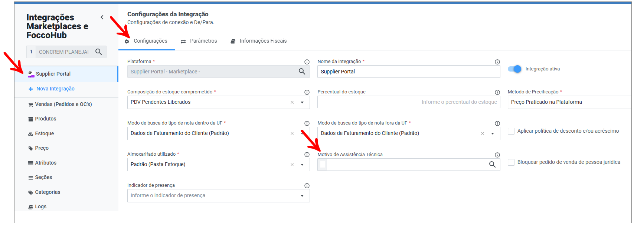The image size is (634, 225).
Task: Expand the Composição do estoque comprometido dropdown arrow
Action: 302,102
